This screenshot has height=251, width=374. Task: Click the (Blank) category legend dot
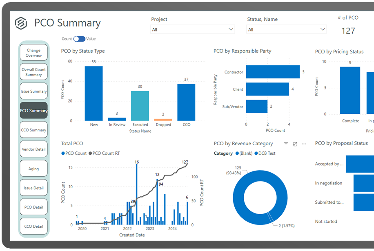pos(237,153)
